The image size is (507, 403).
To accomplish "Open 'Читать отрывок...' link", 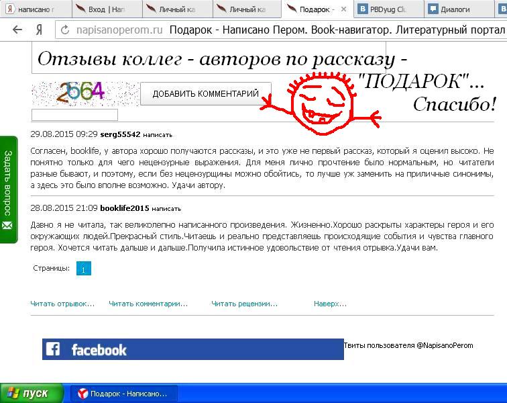I will coord(62,304).
